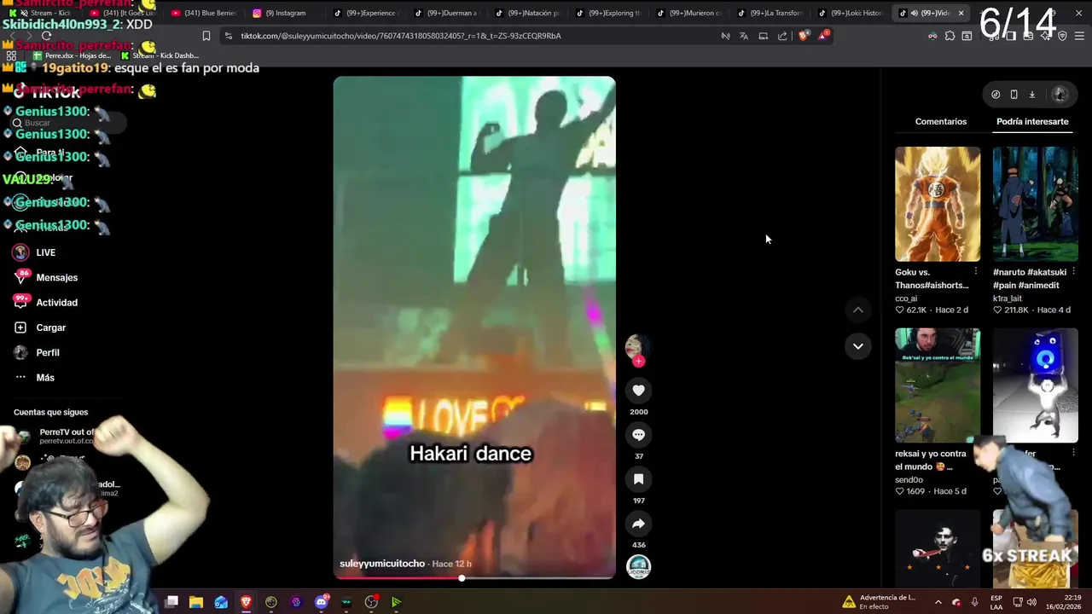Go to previous video arrow
The width and height of the screenshot is (1092, 614).
[x=857, y=310]
